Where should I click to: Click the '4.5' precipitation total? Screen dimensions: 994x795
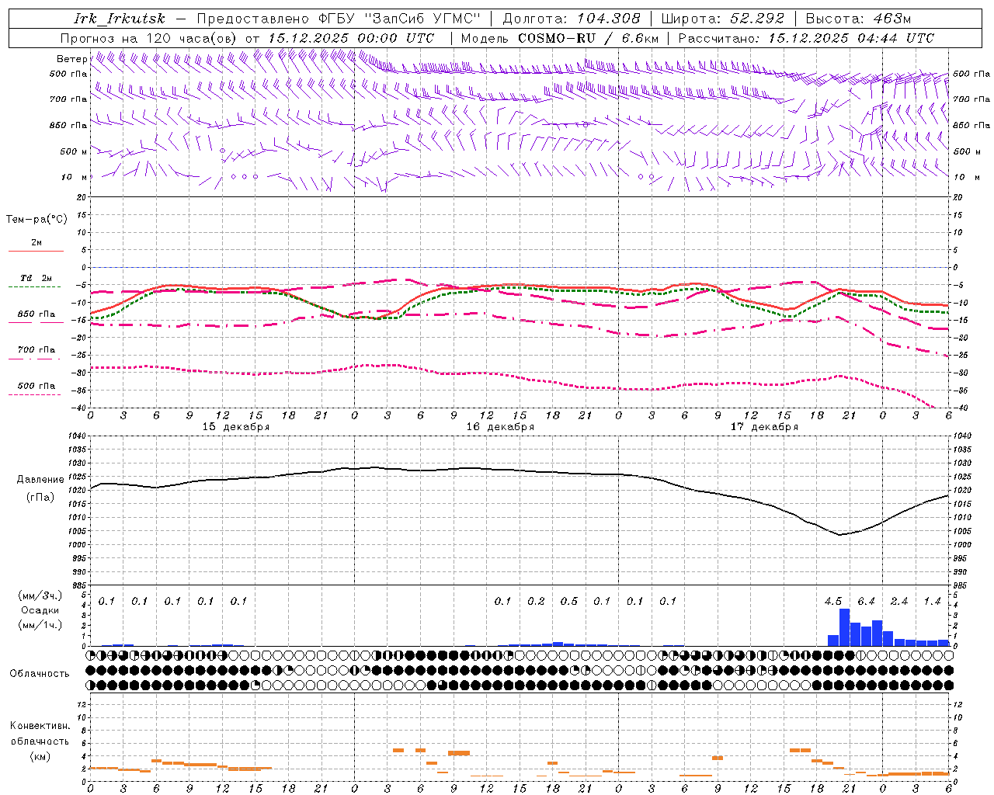coord(833,602)
